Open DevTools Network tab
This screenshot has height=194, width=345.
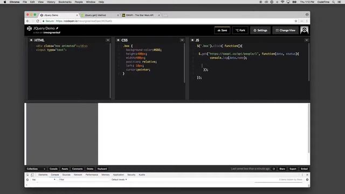tap(78, 175)
